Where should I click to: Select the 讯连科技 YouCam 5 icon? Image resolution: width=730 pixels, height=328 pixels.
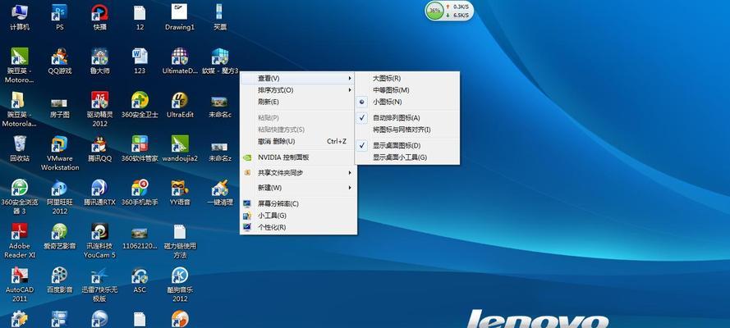tap(99, 231)
